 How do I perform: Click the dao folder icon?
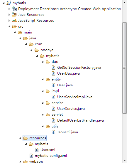point(48,62)
